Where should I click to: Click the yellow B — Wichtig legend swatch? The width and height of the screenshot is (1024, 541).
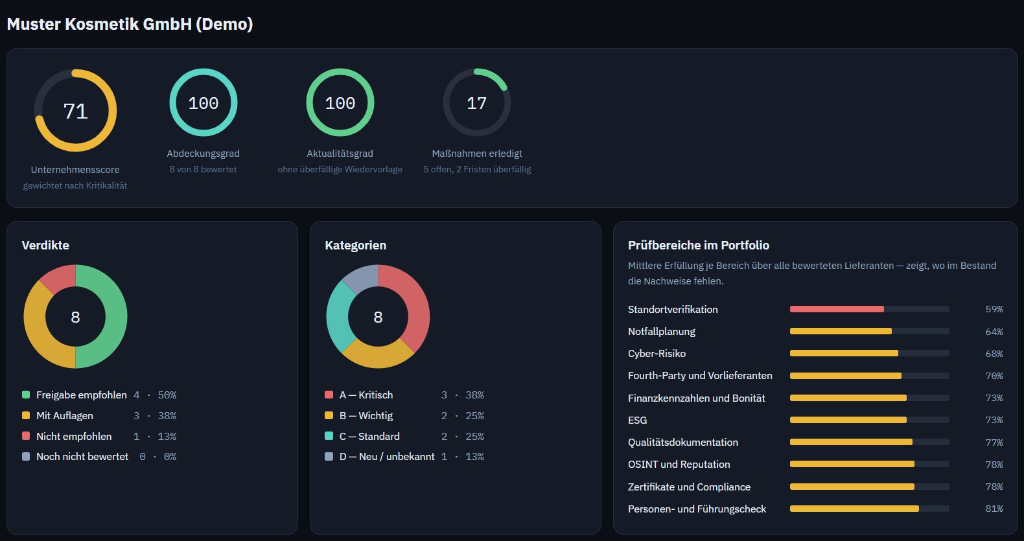click(x=329, y=415)
